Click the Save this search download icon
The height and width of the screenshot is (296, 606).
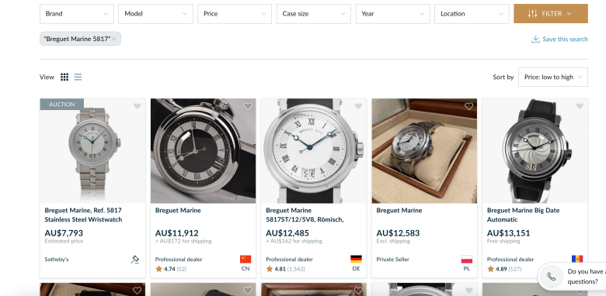535,39
